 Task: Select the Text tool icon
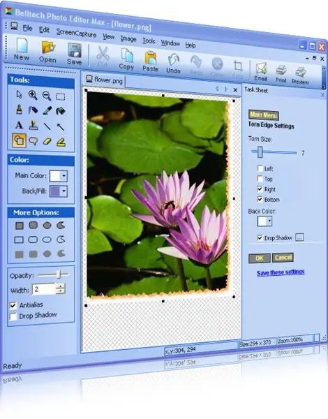19,125
